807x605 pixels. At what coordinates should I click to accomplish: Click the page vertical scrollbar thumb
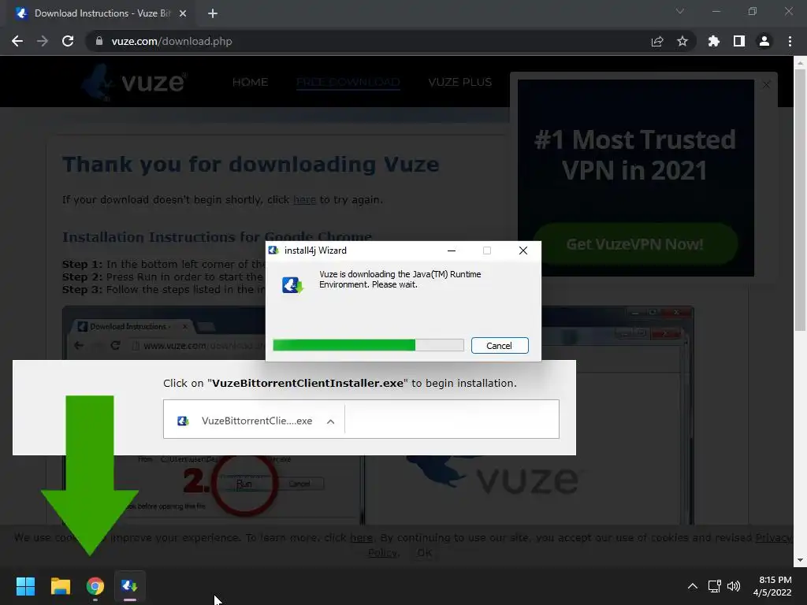(800, 199)
